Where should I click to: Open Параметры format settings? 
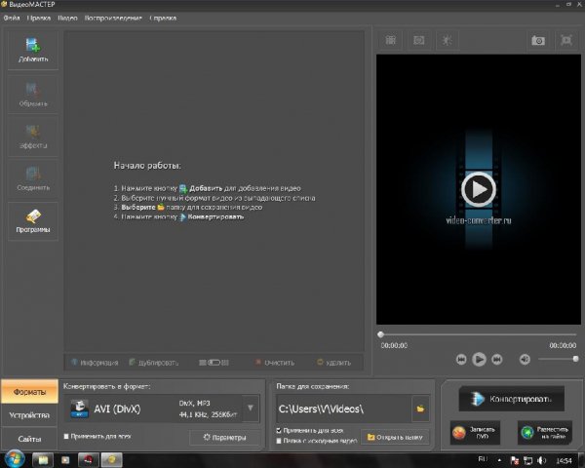pyautogui.click(x=224, y=438)
